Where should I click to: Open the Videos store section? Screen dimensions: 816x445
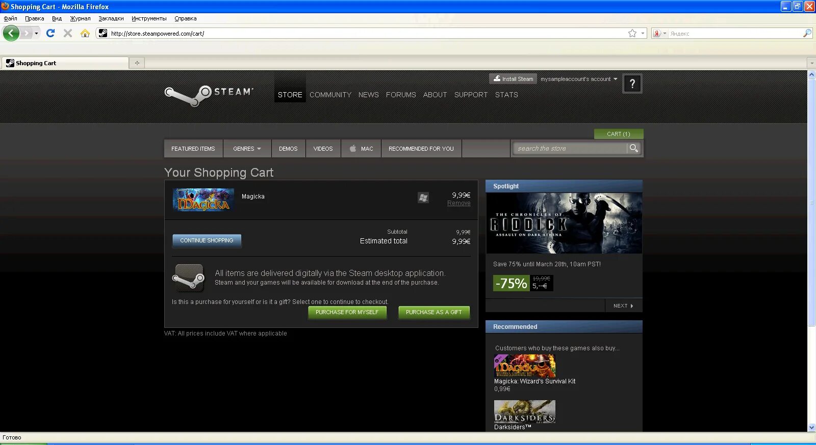323,149
